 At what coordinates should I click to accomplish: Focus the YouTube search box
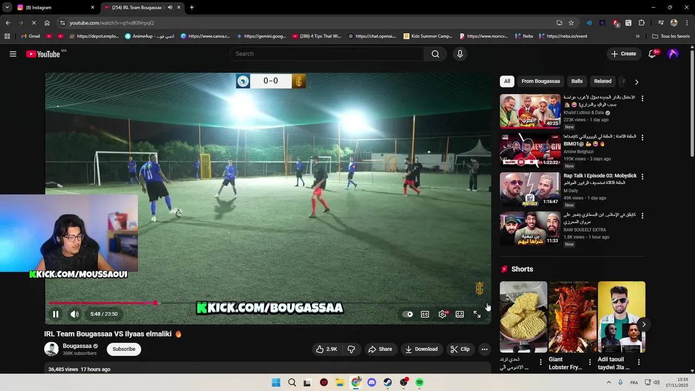(x=327, y=54)
